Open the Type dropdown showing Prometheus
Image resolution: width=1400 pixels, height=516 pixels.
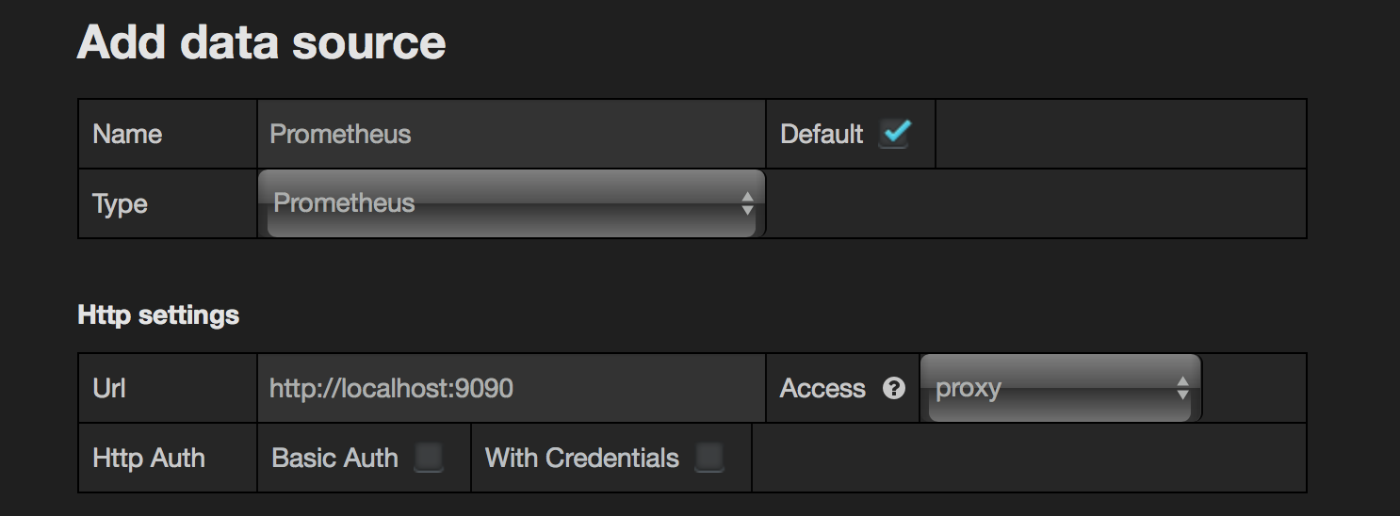point(509,203)
